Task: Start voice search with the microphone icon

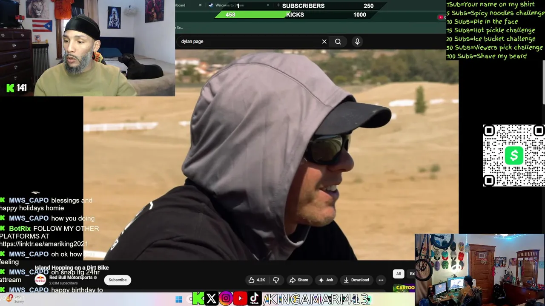Action: point(357,41)
